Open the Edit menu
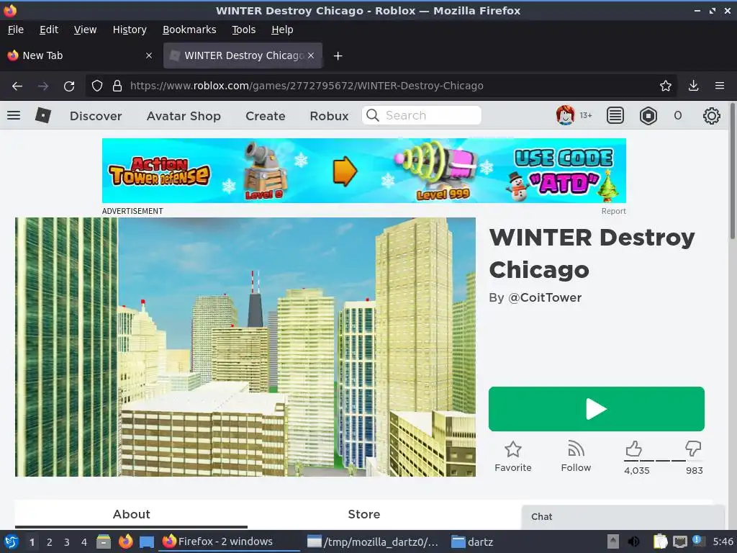 (49, 30)
